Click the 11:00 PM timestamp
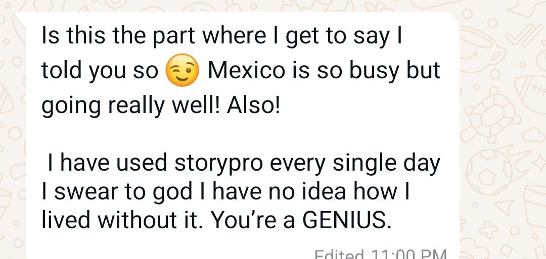546x259 pixels. (x=408, y=254)
